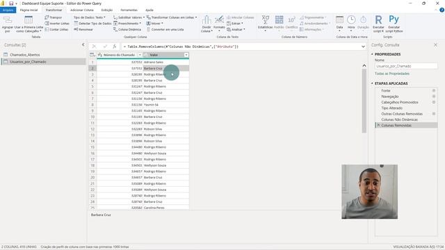Expand the formula bar chevron
This screenshot has width=445, height=250.
(x=363, y=47)
